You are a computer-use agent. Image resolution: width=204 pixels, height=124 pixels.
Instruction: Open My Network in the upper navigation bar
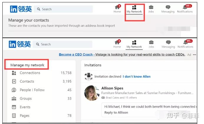coord(134,9)
